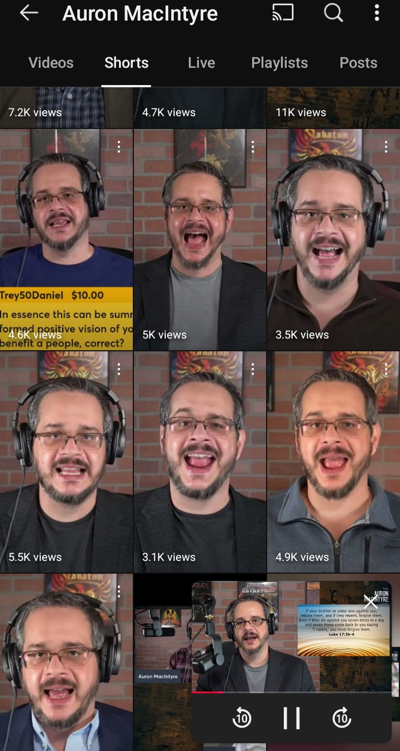Image resolution: width=400 pixels, height=751 pixels.
Task: Switch to the Videos tab
Action: tap(51, 63)
